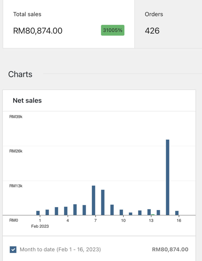202x261 pixels.
Task: Select the Feb 16 bar in chart
Action: pos(177,213)
